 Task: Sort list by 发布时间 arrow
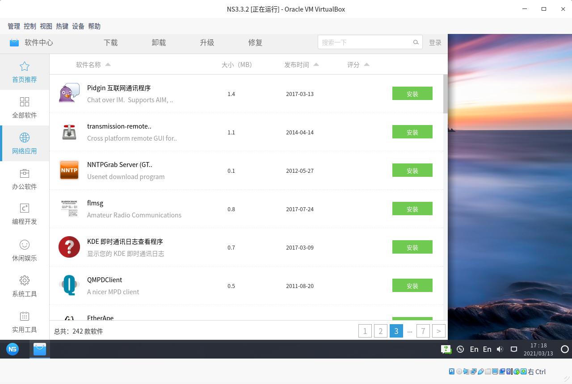tap(316, 65)
